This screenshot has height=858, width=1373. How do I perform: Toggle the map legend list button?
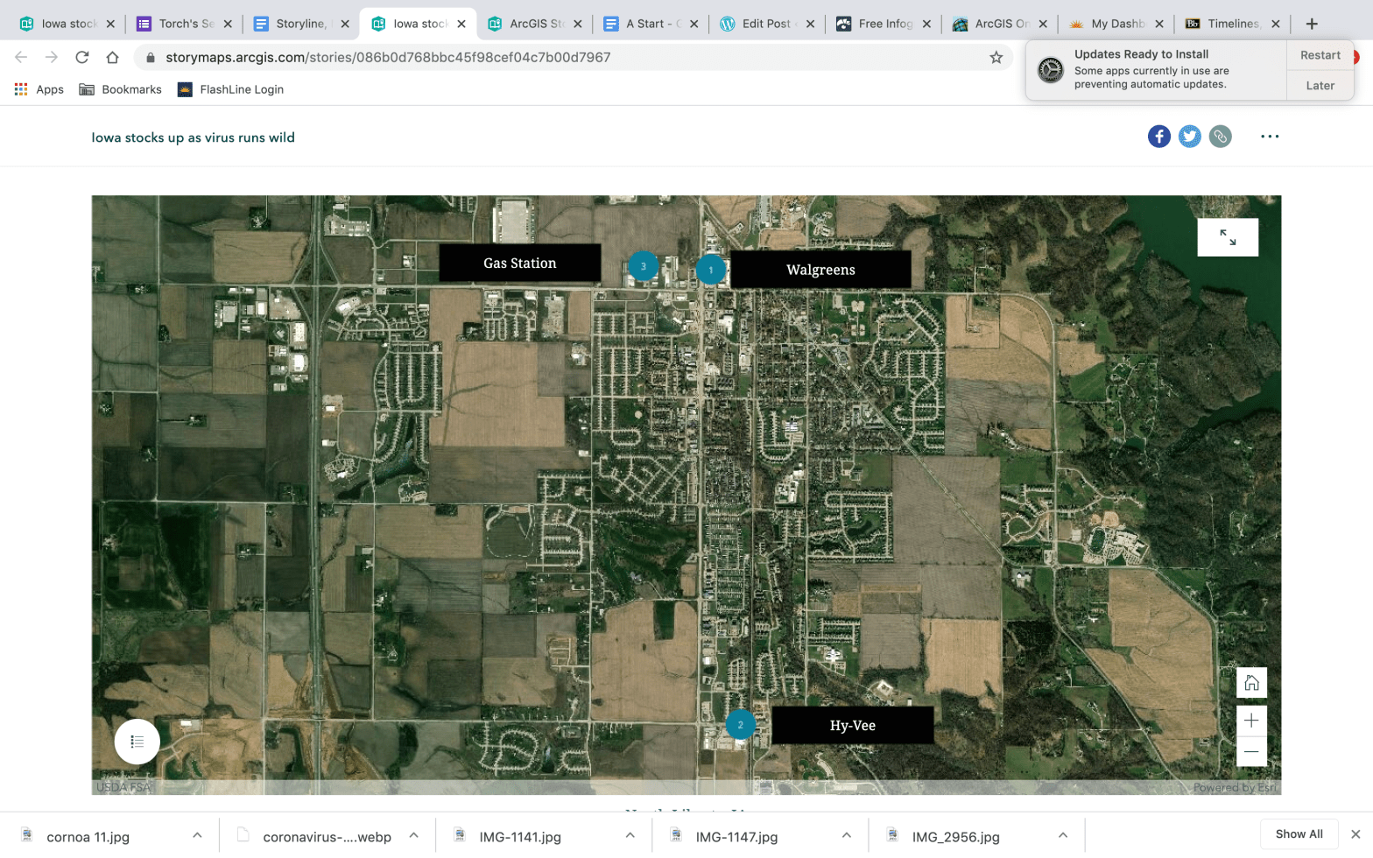(x=137, y=742)
